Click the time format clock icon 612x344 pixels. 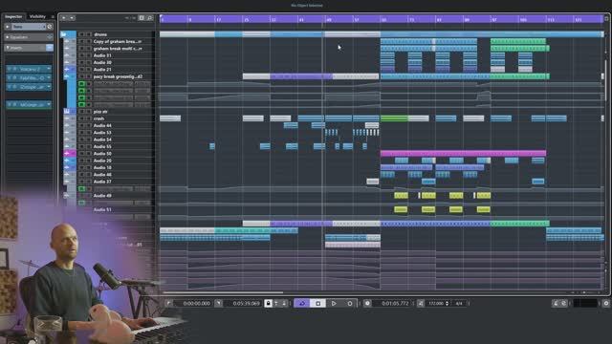tap(367, 303)
